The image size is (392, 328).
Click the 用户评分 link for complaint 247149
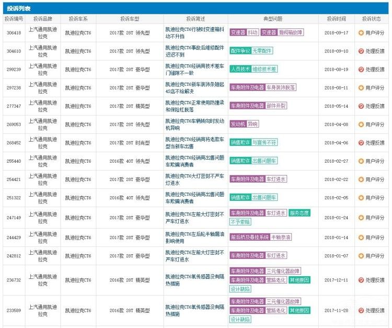pos(375,217)
